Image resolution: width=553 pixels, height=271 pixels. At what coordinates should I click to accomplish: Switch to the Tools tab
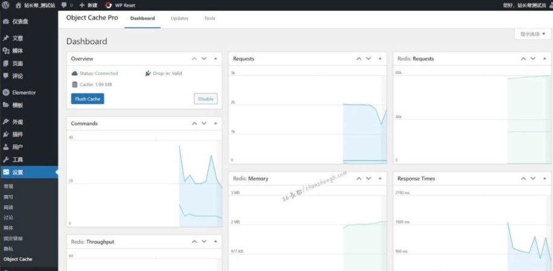(x=209, y=18)
